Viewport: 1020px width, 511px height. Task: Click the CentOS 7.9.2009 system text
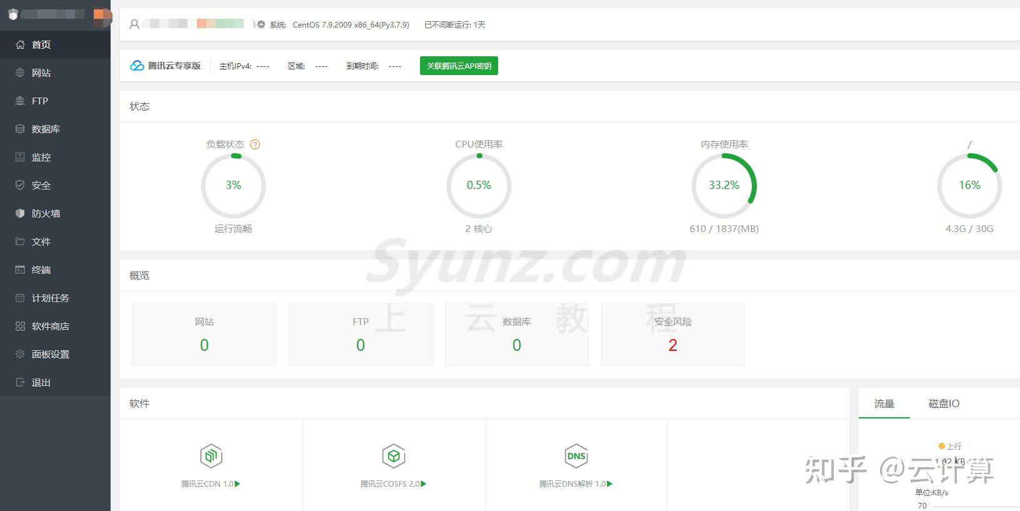click(x=351, y=25)
